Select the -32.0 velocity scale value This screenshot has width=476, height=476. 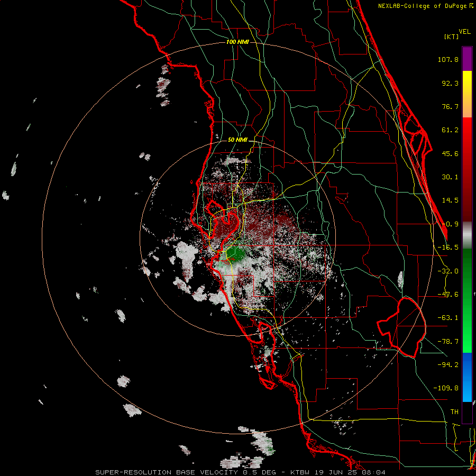click(x=448, y=271)
